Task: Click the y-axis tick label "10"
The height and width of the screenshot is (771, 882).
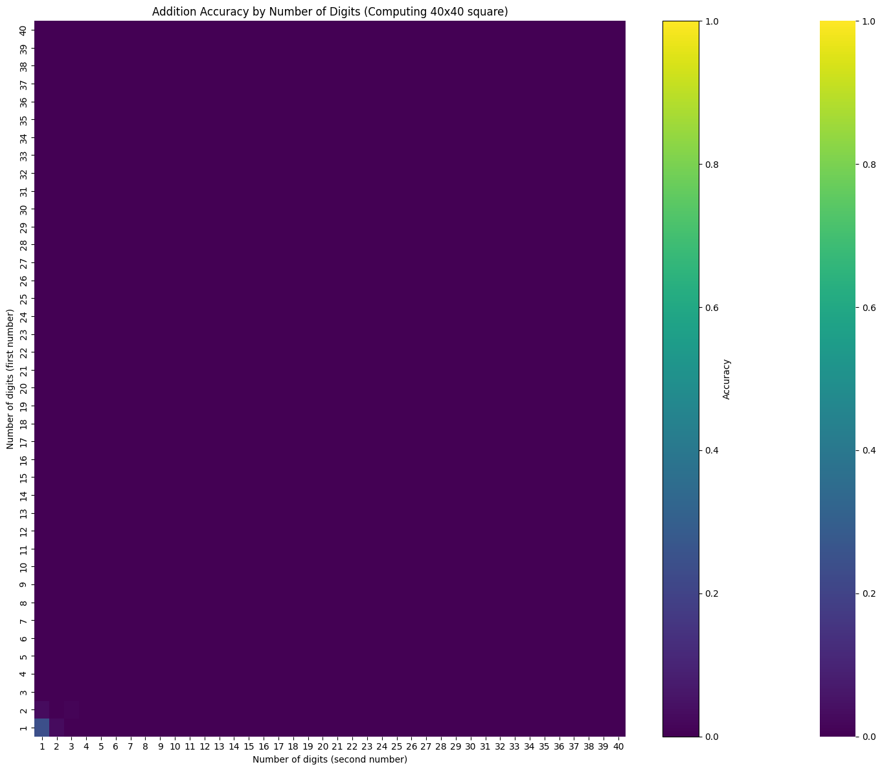Action: coord(24,567)
